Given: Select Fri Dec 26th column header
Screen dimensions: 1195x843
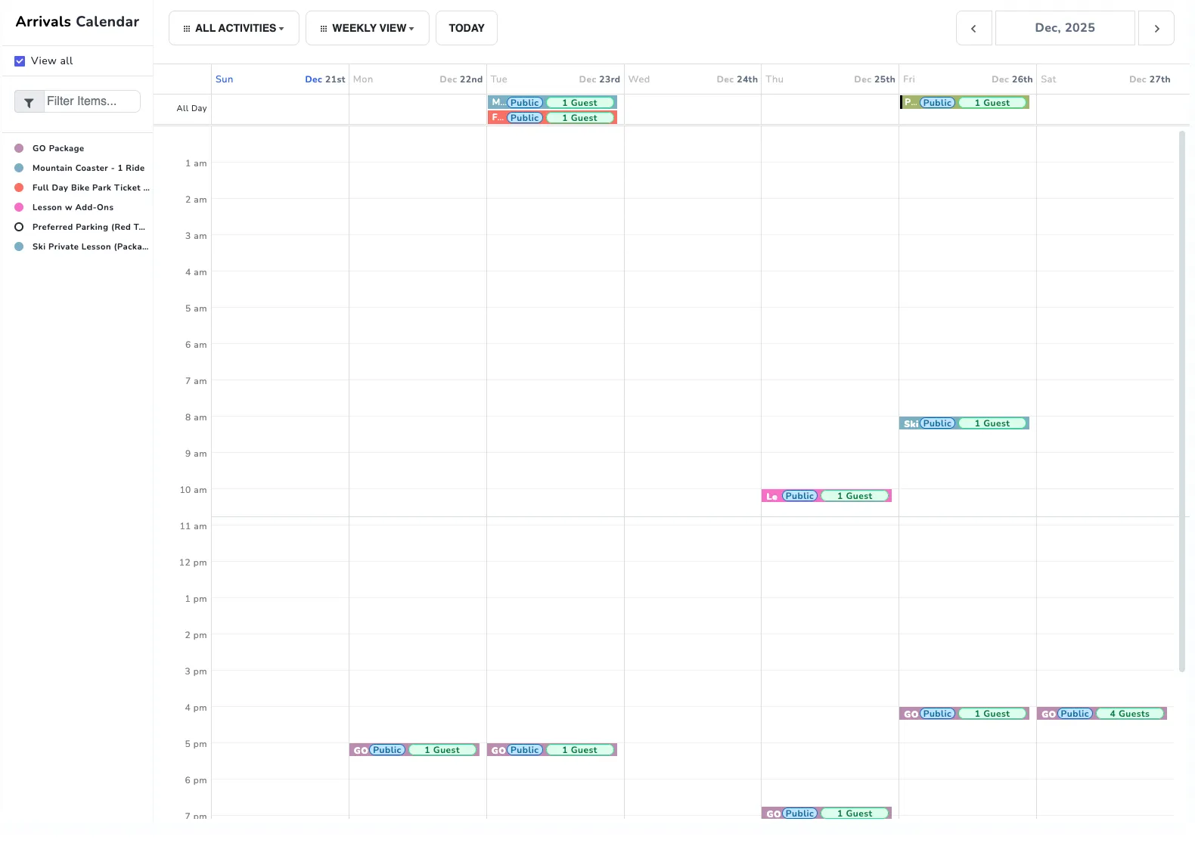Looking at the screenshot, I should click(968, 79).
